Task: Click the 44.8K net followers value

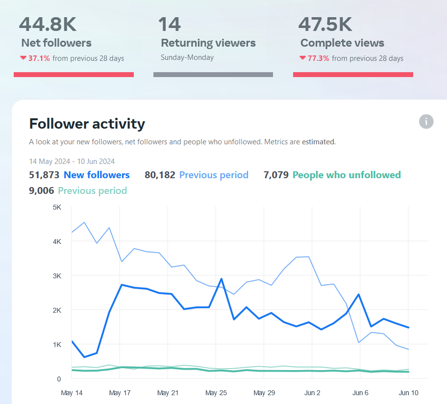Action: point(48,24)
